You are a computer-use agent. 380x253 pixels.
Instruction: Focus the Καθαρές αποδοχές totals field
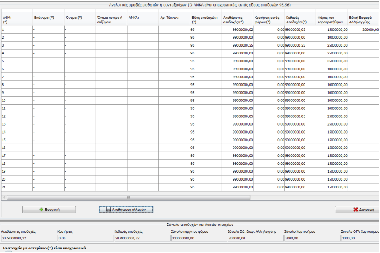coord(142,238)
